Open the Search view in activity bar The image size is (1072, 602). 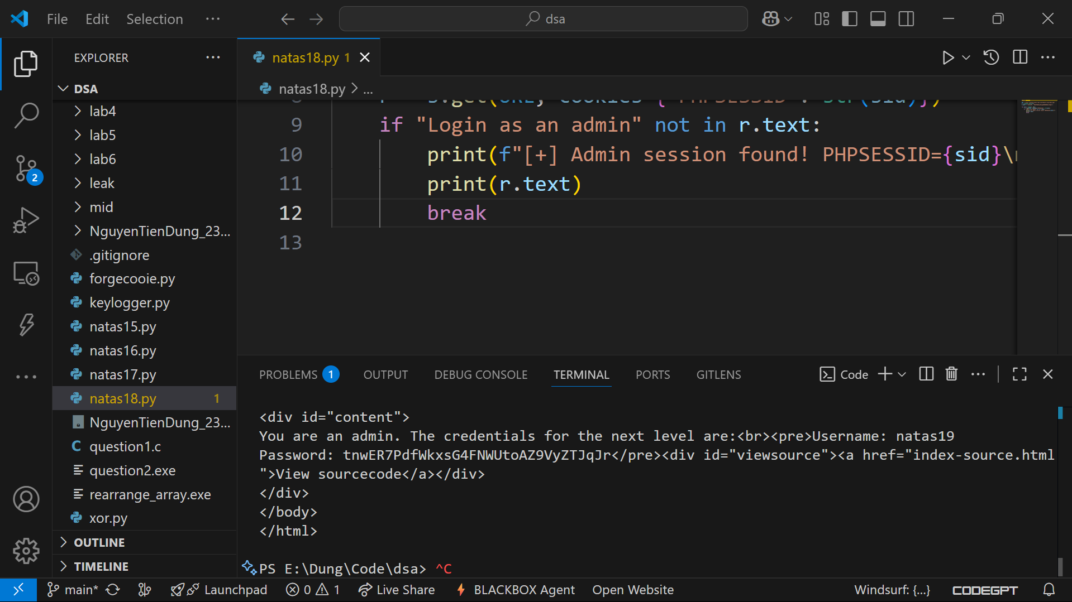(x=26, y=115)
